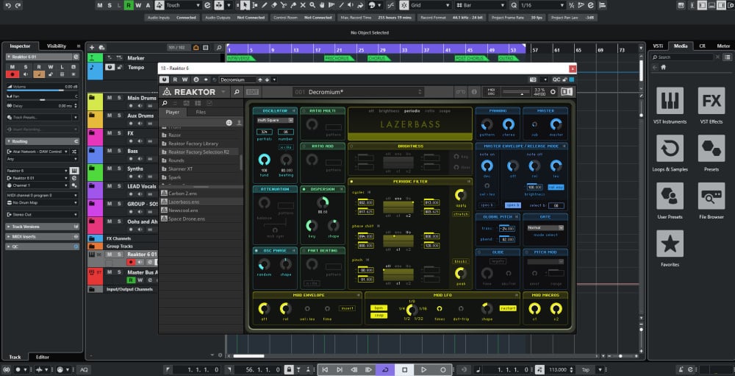735x376 pixels.
Task: Mute the Main Drums track
Action: pyautogui.click(x=110, y=97)
